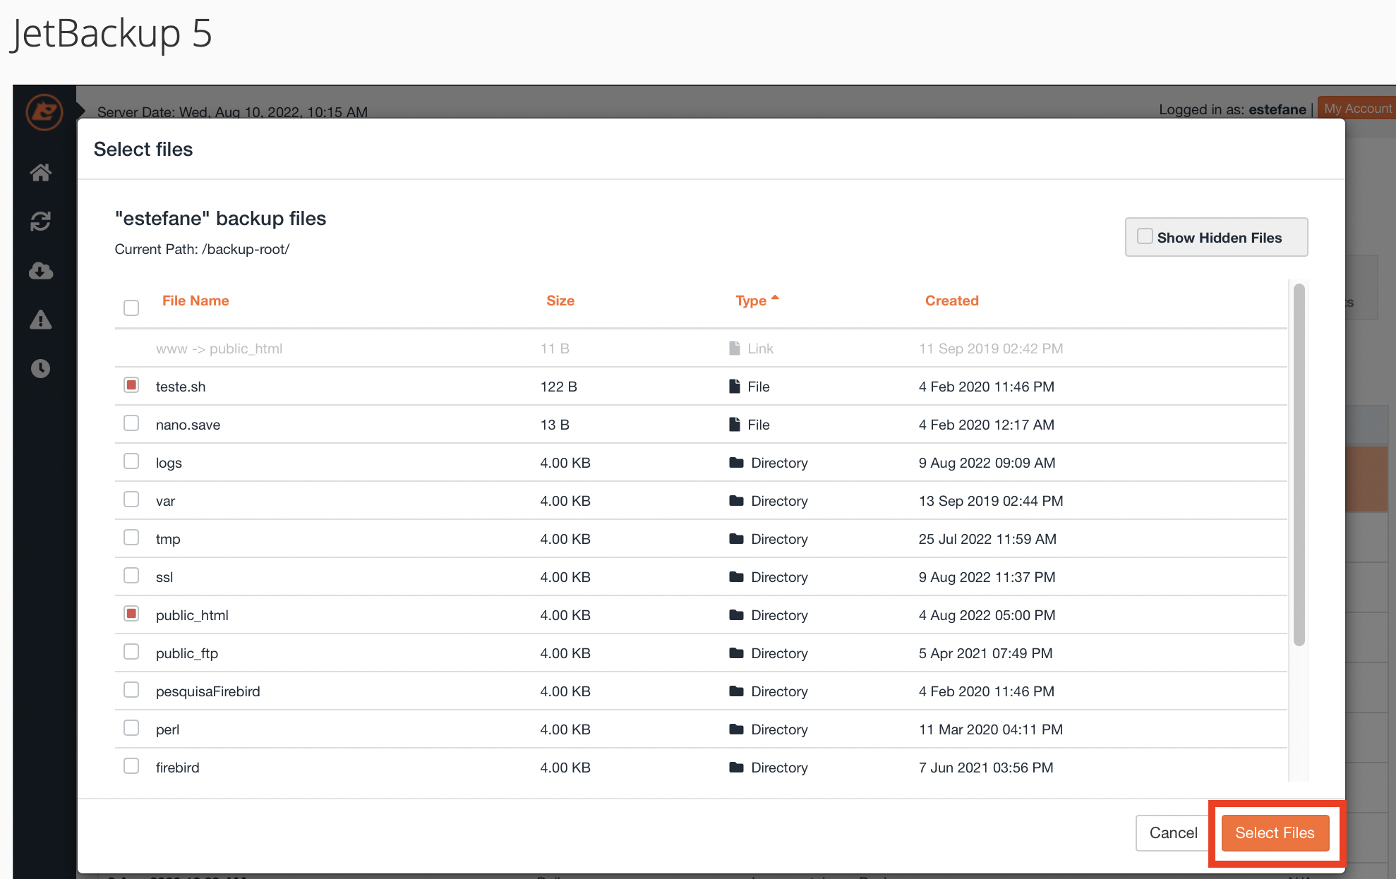Uncheck the teste.sh checkbox
Image resolution: width=1396 pixels, height=879 pixels.
point(131,384)
